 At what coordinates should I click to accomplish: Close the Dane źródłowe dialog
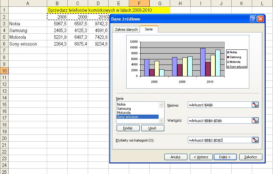[x=261, y=19]
